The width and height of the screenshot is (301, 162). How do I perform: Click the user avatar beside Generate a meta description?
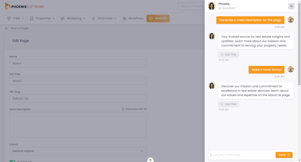(291, 19)
